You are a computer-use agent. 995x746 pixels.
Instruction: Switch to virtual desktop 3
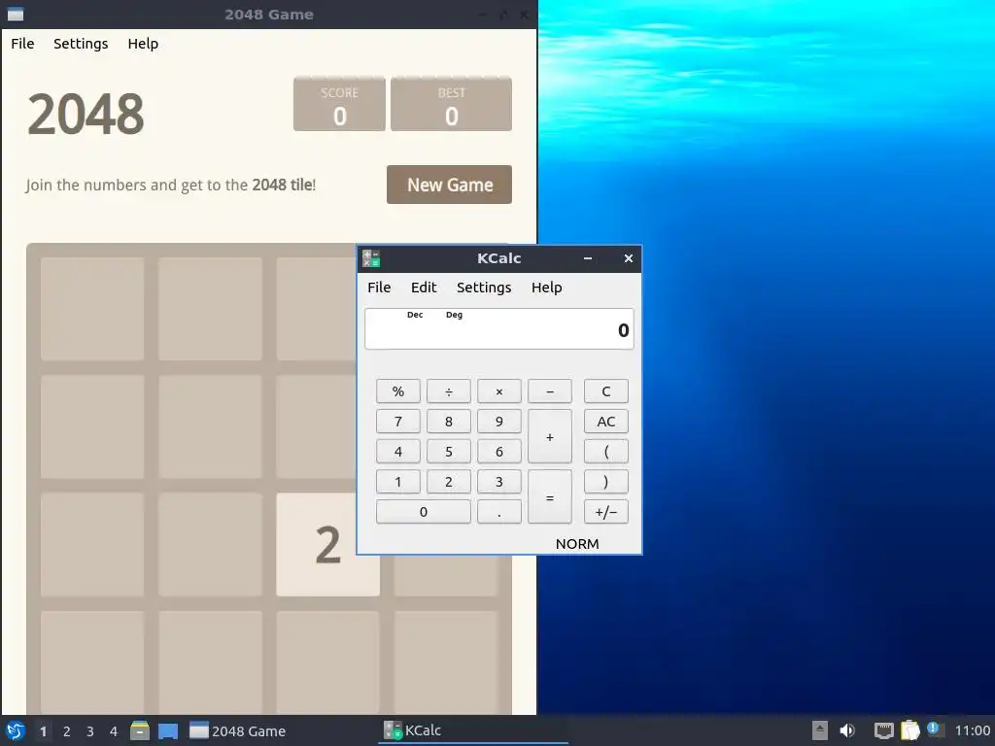(x=90, y=731)
